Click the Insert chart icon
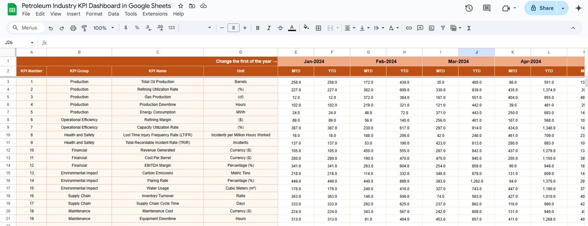 pos(431,28)
